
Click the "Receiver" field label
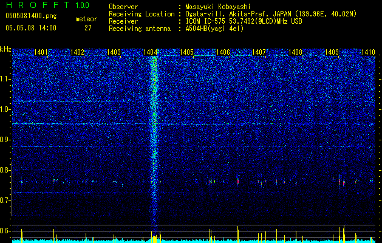click(123, 21)
